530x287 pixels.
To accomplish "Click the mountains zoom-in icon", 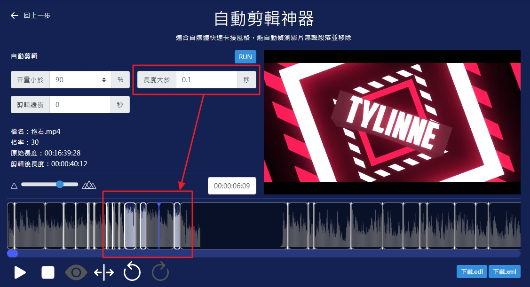I will (x=89, y=185).
